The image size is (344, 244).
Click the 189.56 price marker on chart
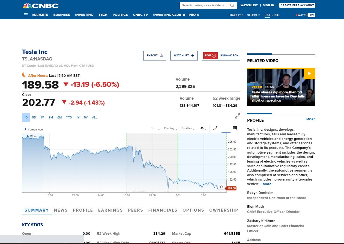(231, 188)
